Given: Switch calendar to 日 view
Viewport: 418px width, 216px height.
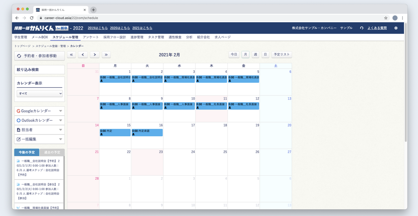Looking at the screenshot, I should [x=265, y=55].
